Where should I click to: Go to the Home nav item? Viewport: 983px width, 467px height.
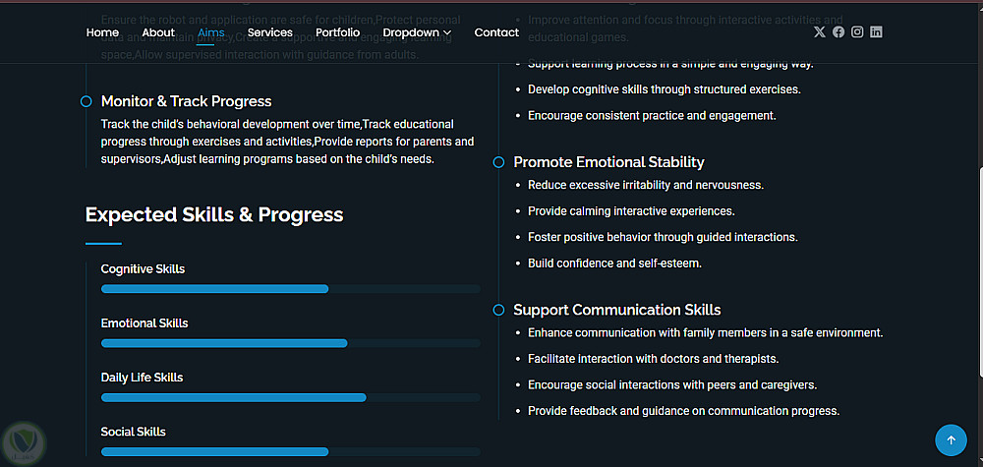tap(102, 32)
